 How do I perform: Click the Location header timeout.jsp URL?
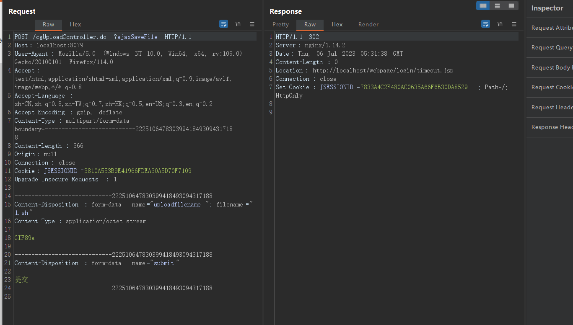(383, 70)
